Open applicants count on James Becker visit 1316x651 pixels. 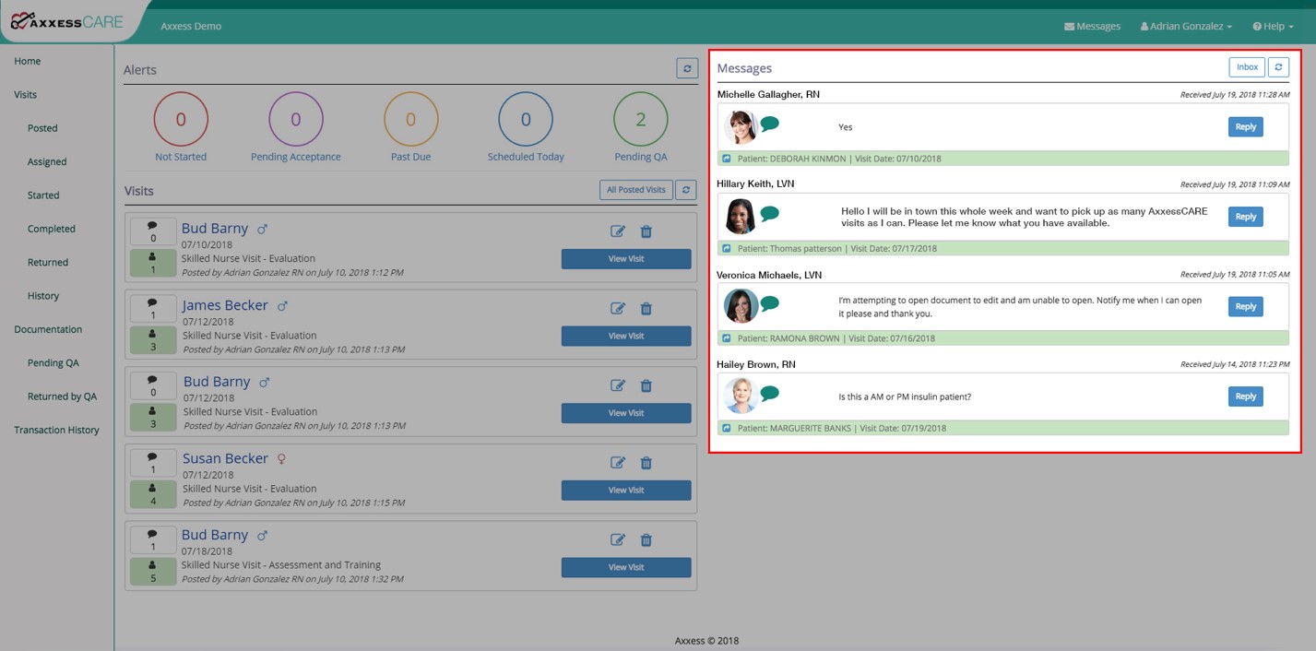153,341
